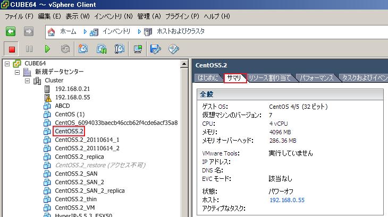Click the VM icon next to CentOS5.2_thin
Image resolution: width=388 pixels, height=217 pixels.
pos(47,199)
